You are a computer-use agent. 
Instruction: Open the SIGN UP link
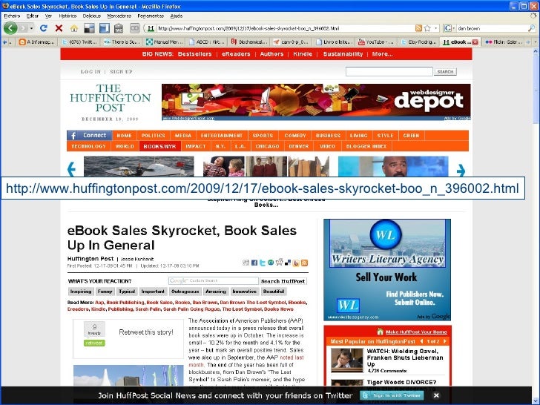click(x=121, y=72)
